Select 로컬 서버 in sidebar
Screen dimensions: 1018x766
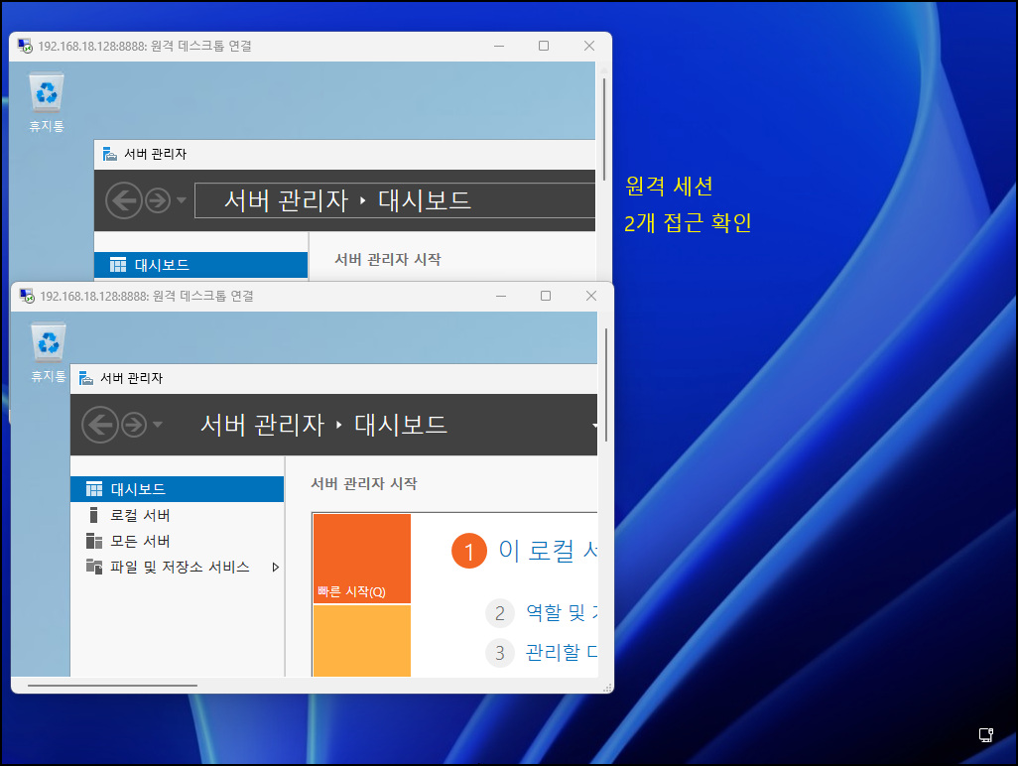click(177, 515)
